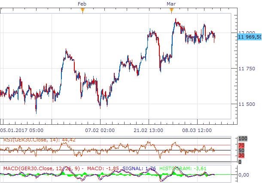Click the current price tag 11 969,50
262x183 pixels.
[x=249, y=37]
